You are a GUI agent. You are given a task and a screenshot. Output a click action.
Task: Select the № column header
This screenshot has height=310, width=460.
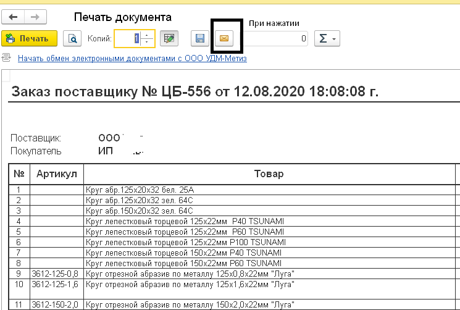[19, 174]
